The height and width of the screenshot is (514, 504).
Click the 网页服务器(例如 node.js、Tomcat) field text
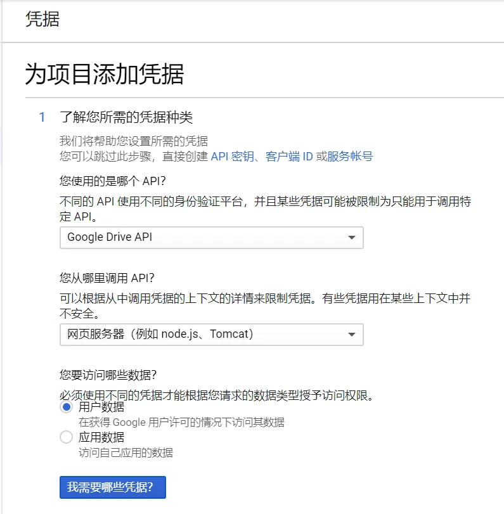click(160, 335)
